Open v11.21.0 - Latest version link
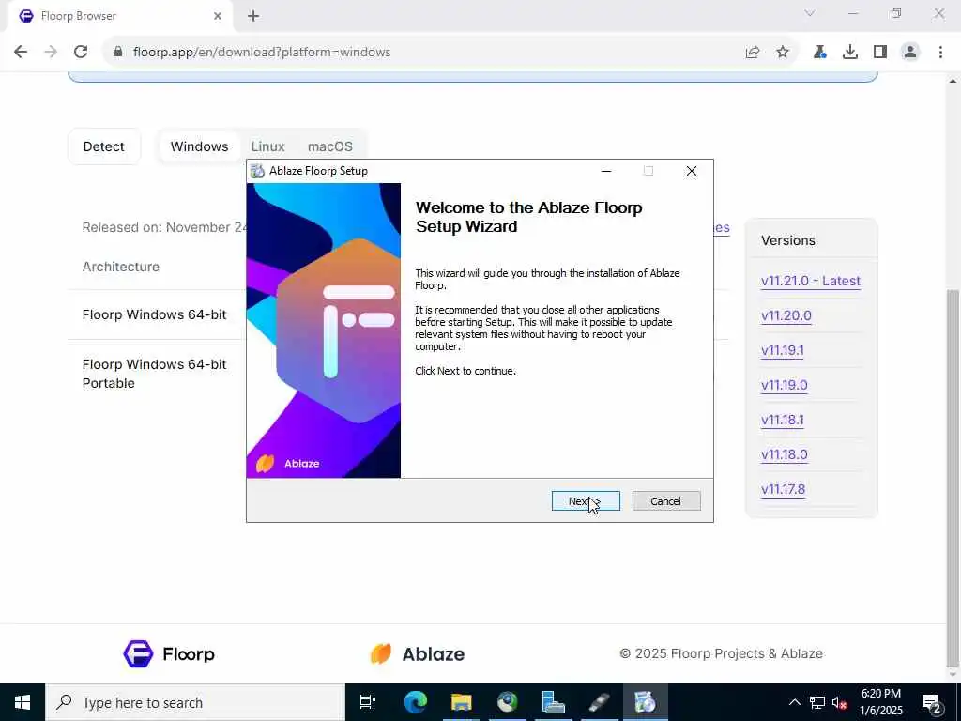961x721 pixels. 811,281
